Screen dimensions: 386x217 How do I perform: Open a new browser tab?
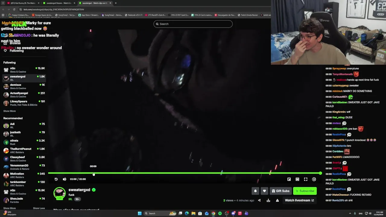(x=115, y=3)
